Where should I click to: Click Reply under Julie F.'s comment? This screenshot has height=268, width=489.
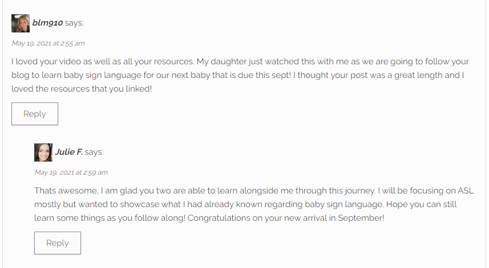click(58, 243)
